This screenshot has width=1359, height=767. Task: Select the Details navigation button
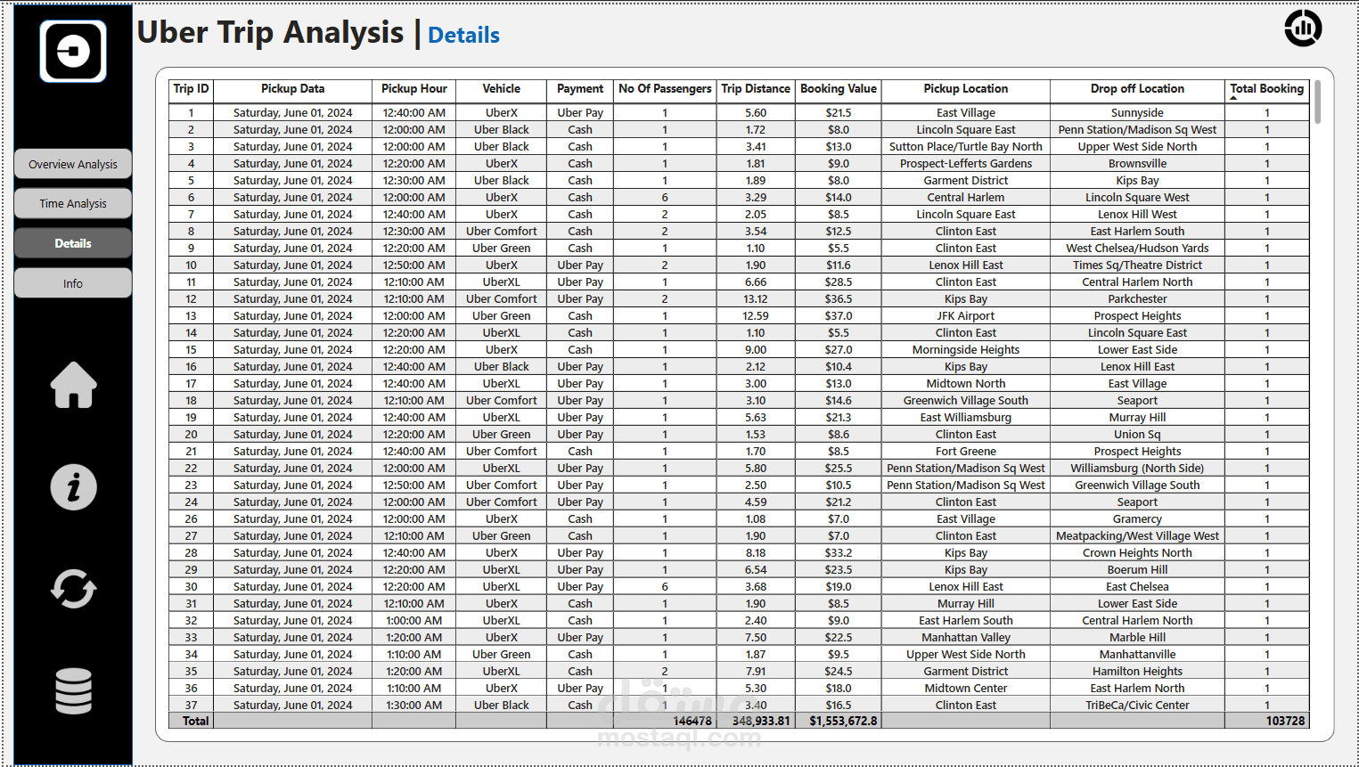point(73,243)
